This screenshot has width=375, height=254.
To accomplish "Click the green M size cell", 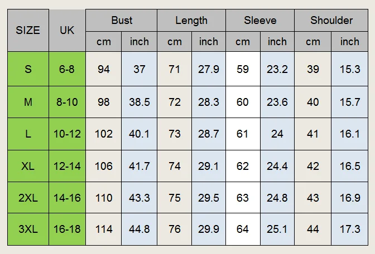I will 28,102.
